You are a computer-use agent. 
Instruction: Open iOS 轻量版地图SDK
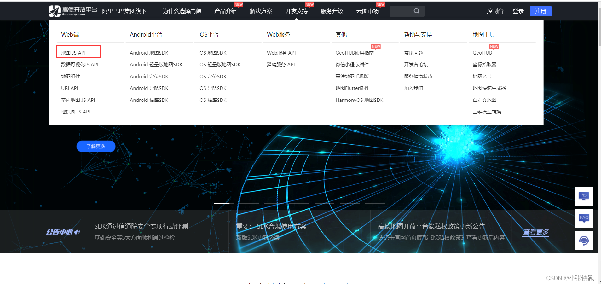[x=219, y=64]
